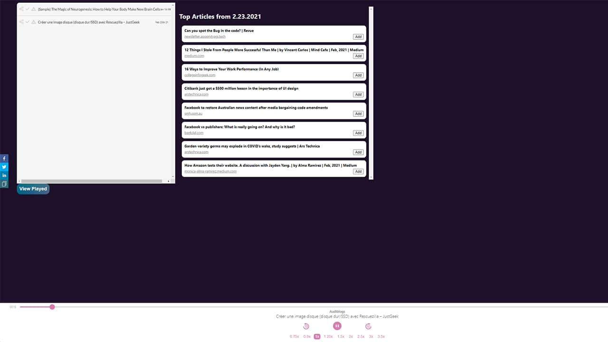Click now-playing title in player bar
Viewport: 608px width, 342px height.
337,316
